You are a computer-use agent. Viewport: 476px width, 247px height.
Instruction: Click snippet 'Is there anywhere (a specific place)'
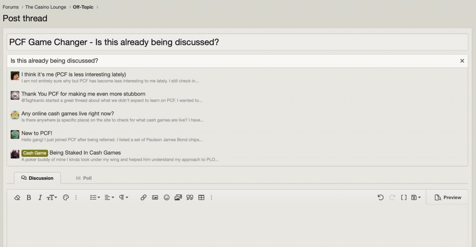pos(112,120)
